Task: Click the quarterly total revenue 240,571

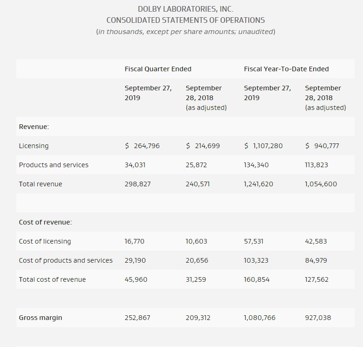Action: click(x=198, y=184)
